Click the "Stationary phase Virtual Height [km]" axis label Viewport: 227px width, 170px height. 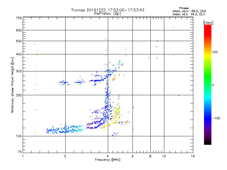12,85
